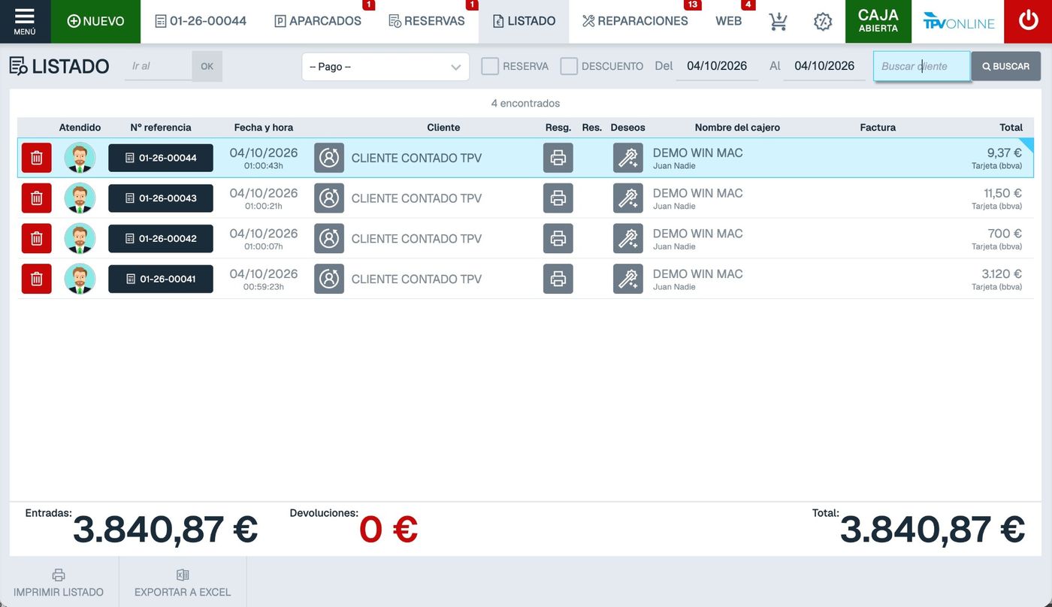Viewport: 1052px width, 607px height.
Task: Change client icon on ticket 01-26-00041
Action: [x=329, y=279]
